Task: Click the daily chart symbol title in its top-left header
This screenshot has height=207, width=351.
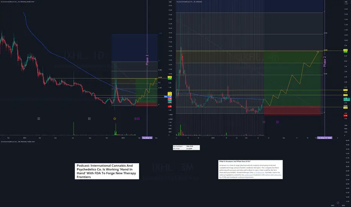Action: click(18, 2)
